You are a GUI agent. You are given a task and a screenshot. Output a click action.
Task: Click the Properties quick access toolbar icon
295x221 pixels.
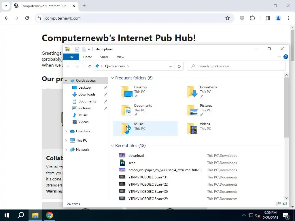[77, 49]
